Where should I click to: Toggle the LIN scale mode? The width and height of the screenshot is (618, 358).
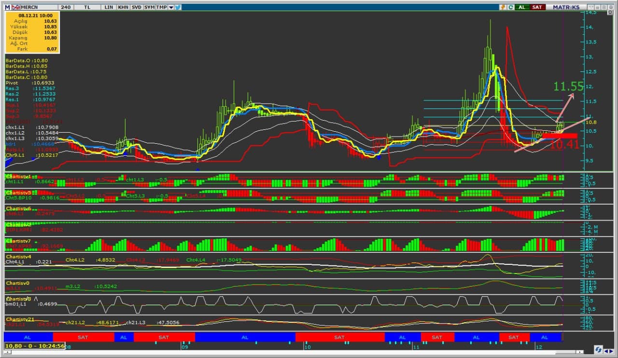point(109,7)
